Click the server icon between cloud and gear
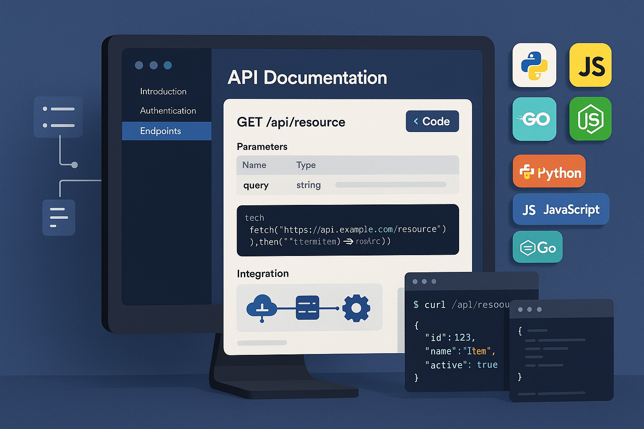The image size is (644, 429). pos(307,308)
